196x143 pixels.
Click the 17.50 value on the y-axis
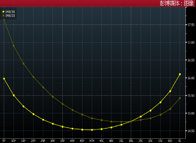tap(191, 25)
